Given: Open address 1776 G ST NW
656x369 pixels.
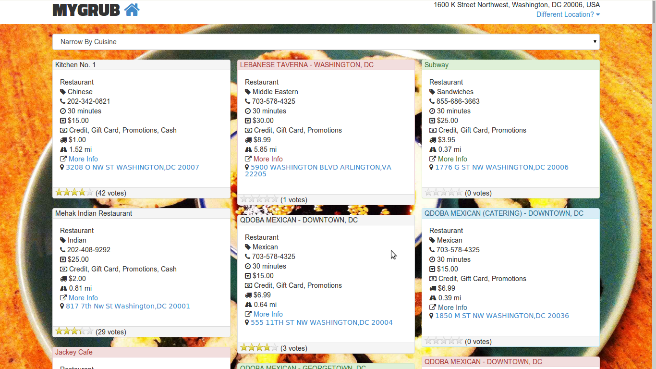Looking at the screenshot, I should 502,168.
